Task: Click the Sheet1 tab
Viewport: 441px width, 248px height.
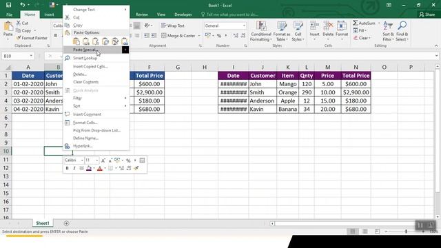Action: 43,223
